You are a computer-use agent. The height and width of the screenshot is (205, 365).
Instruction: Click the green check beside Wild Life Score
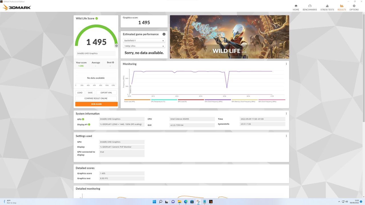(97, 19)
